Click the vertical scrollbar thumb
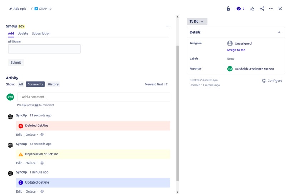Image resolution: width=288 pixels, height=194 pixels. click(178, 113)
